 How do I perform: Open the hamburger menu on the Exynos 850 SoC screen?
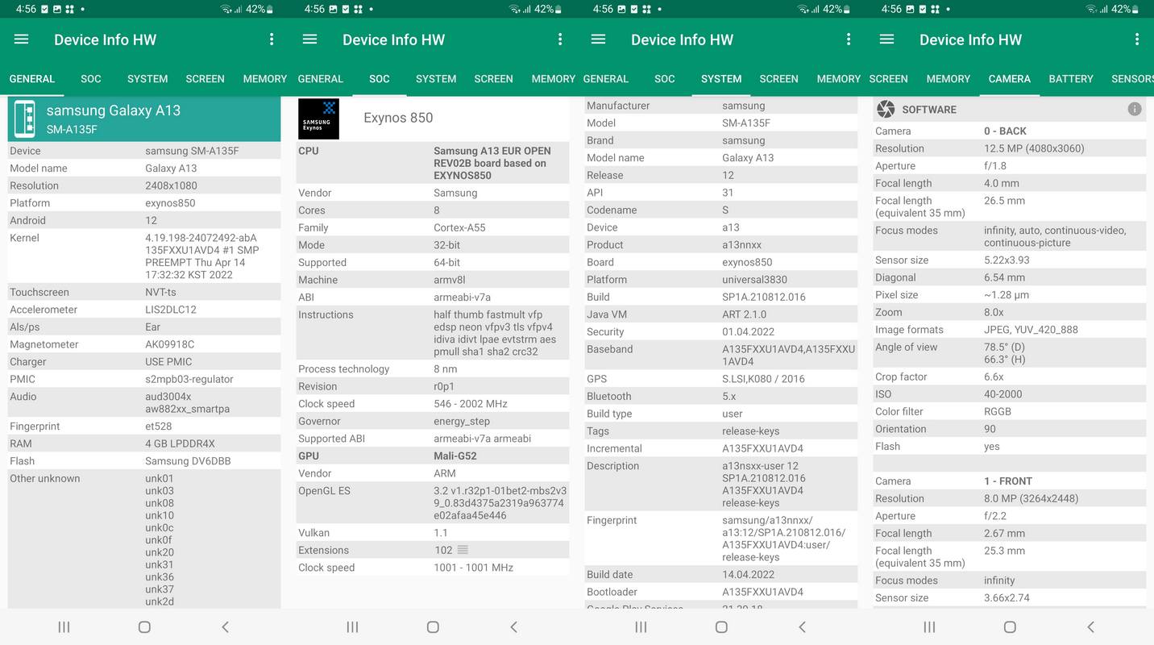pyautogui.click(x=310, y=40)
